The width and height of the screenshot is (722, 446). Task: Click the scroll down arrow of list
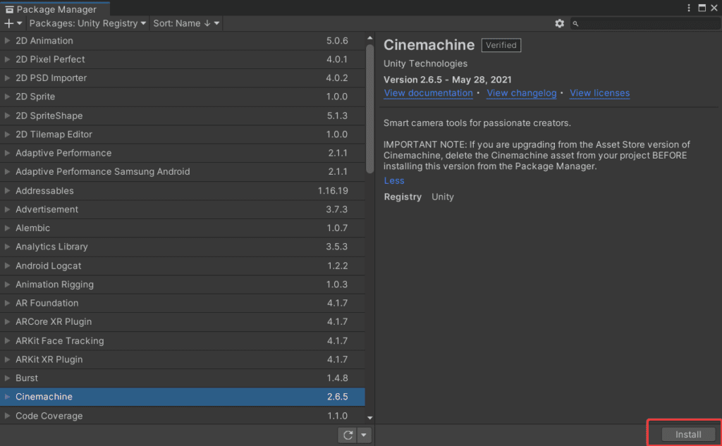369,417
